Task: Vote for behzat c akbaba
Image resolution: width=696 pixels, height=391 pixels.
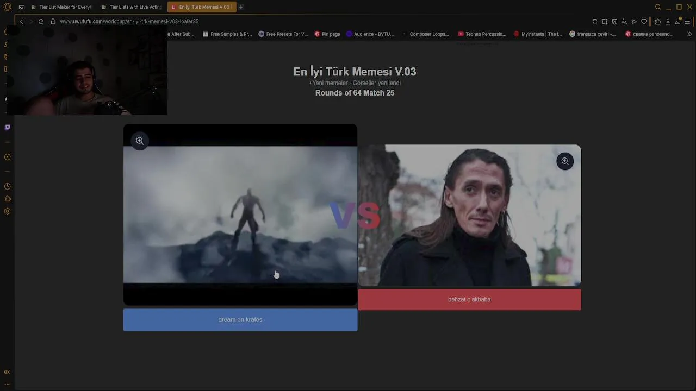Action: [x=469, y=300]
